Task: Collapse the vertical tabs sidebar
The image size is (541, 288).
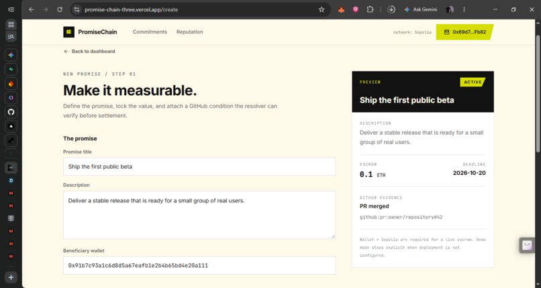Action: pyautogui.click(x=11, y=9)
